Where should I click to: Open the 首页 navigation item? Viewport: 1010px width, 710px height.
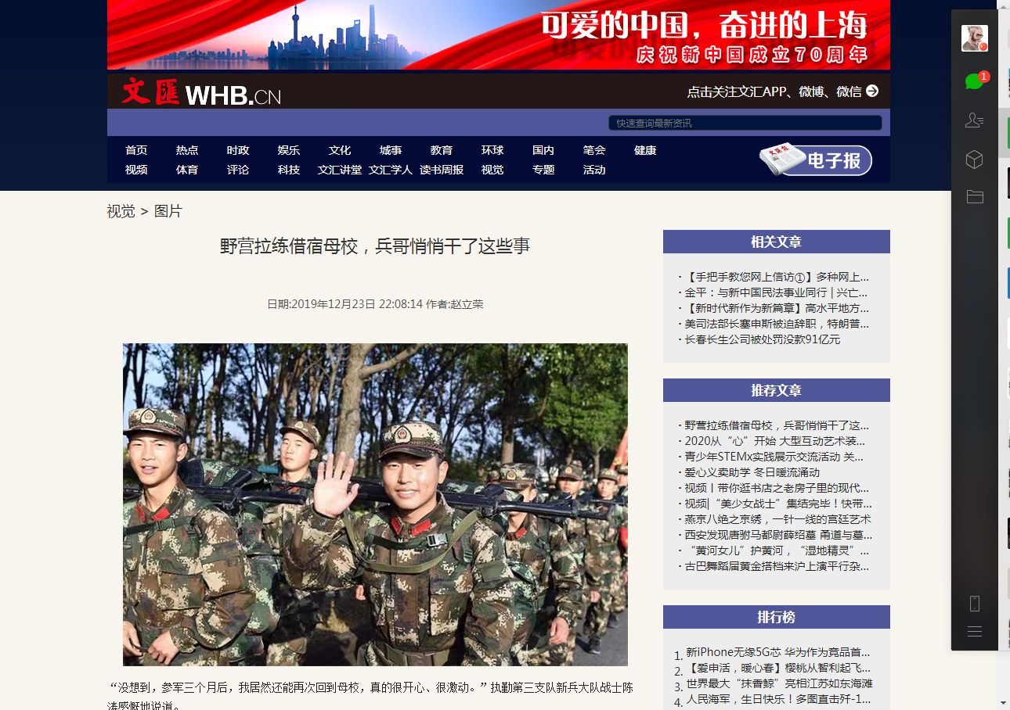point(136,150)
